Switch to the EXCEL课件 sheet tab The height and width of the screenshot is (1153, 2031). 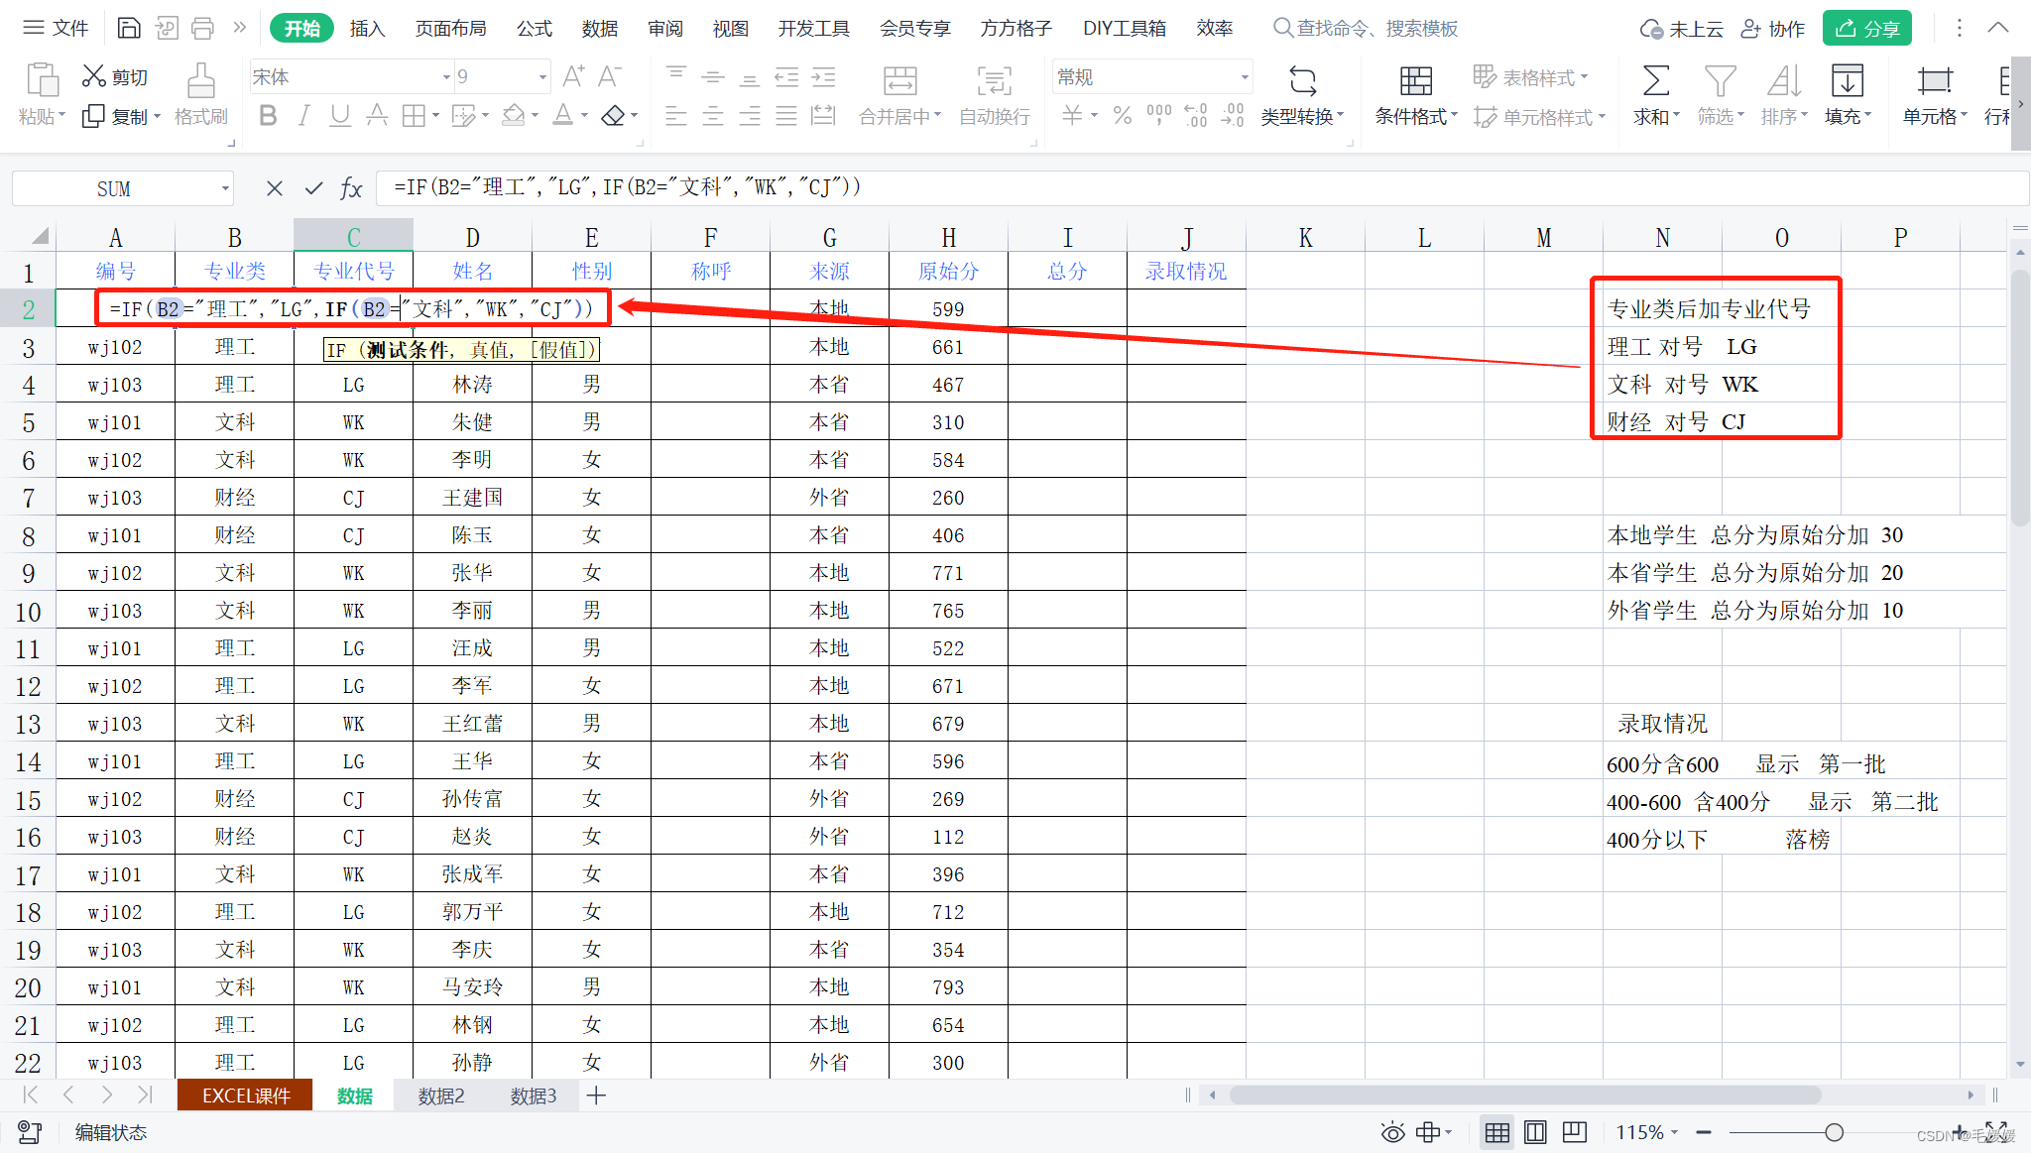[x=246, y=1095]
